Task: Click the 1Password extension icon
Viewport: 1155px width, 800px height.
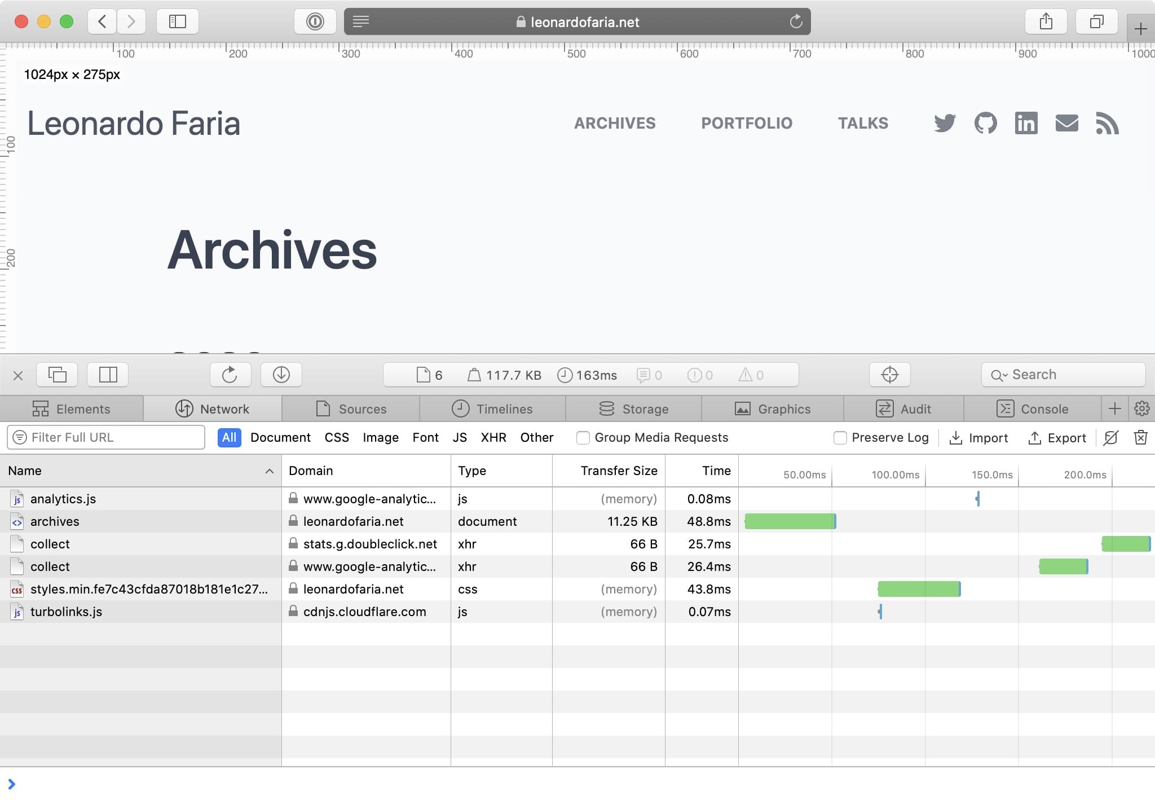Action: (x=315, y=21)
